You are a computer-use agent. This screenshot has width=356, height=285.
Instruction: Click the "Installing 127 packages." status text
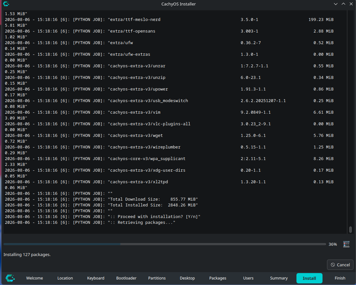[x=27, y=255]
